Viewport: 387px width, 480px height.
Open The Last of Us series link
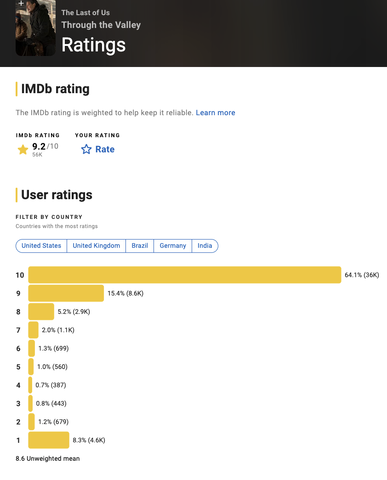tap(85, 12)
